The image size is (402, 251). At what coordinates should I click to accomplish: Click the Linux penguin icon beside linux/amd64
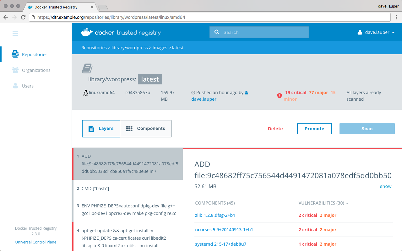tap(85, 93)
